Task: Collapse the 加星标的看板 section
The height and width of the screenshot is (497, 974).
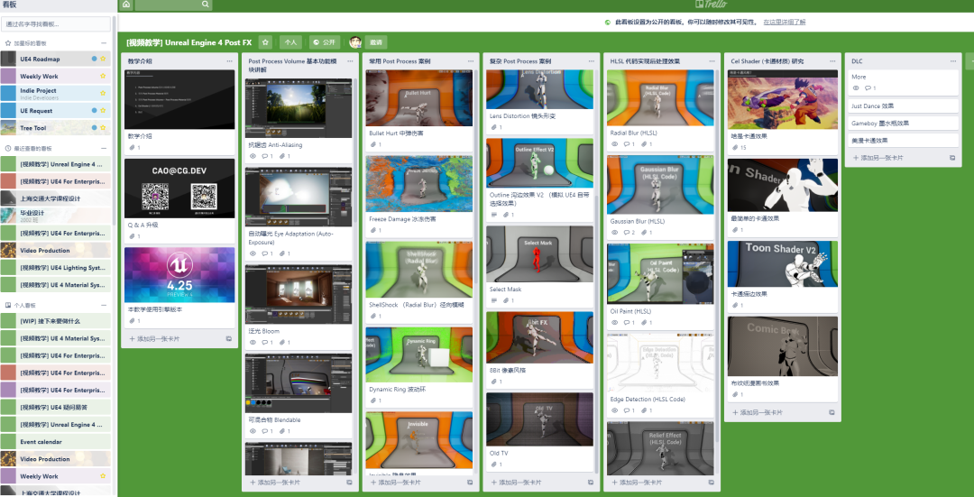Action: (x=104, y=43)
